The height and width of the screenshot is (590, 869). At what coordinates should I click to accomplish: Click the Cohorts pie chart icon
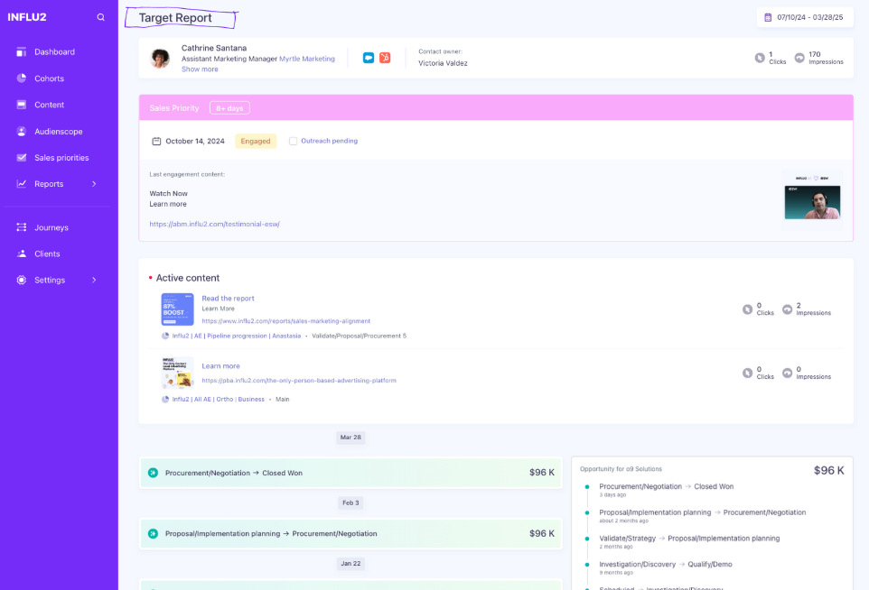[x=22, y=78]
